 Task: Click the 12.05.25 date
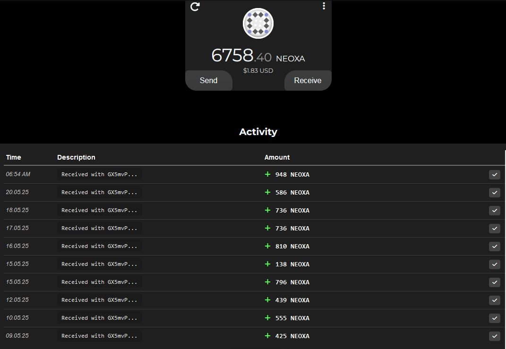tap(17, 300)
